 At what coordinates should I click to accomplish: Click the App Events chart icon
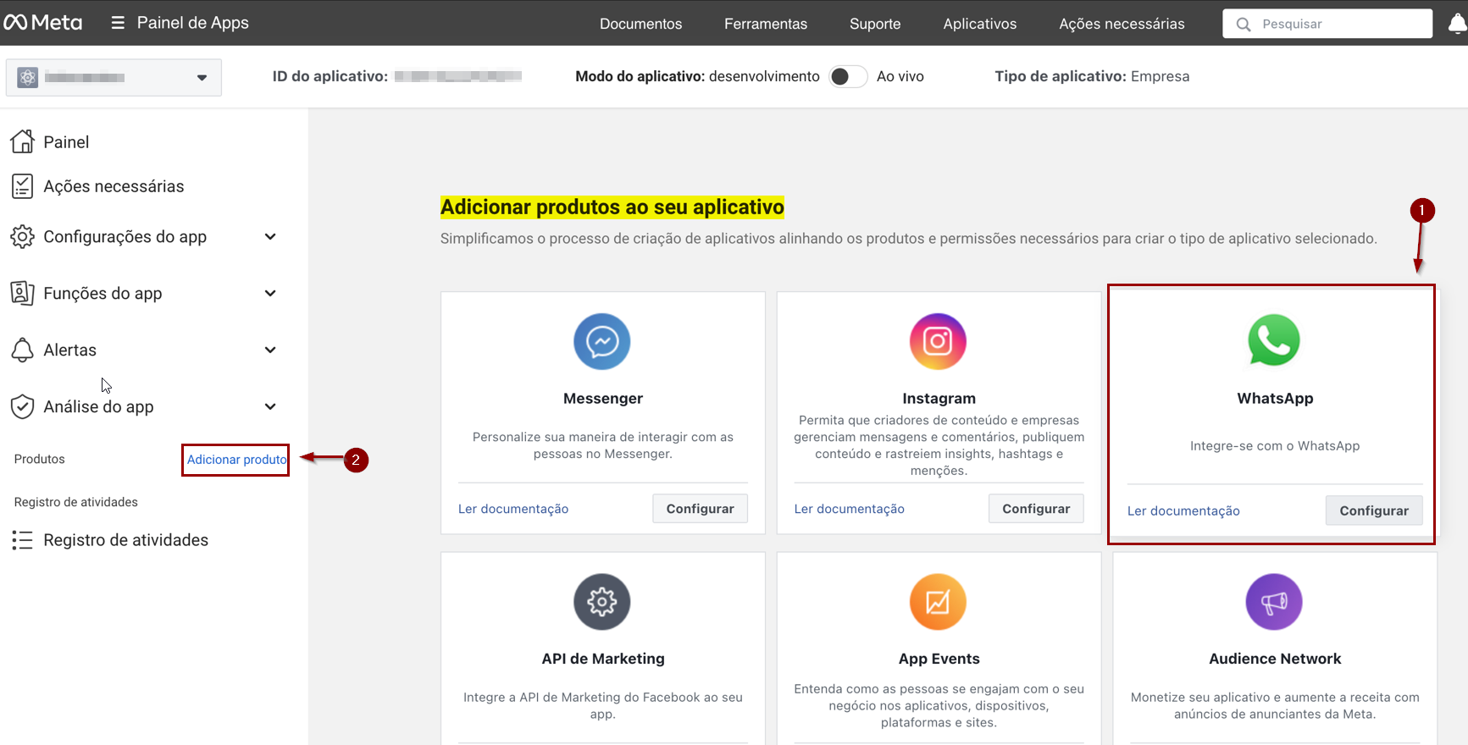(937, 602)
